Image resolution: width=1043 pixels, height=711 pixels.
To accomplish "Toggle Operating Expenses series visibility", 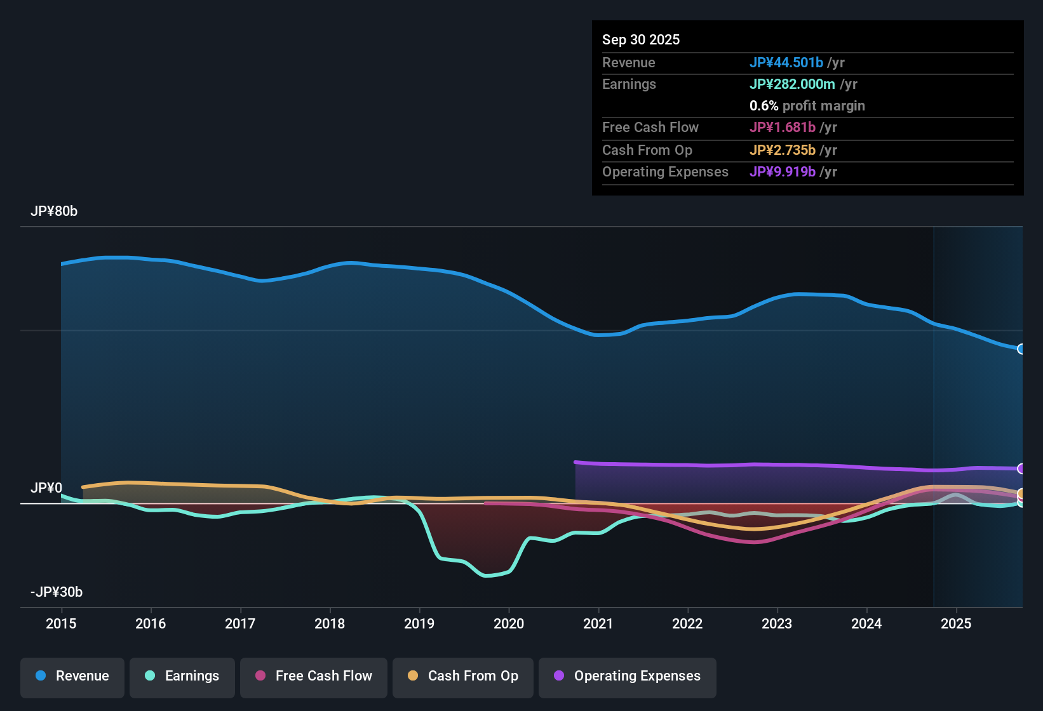I will [x=627, y=676].
